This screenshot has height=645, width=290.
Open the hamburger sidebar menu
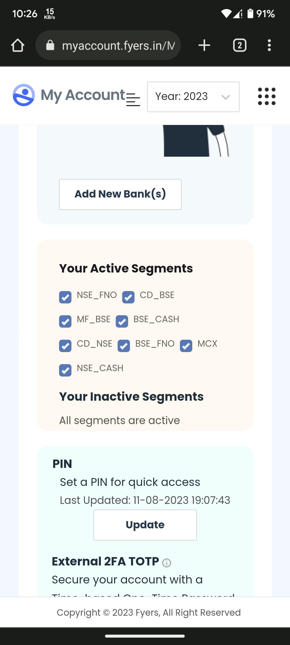tap(133, 99)
